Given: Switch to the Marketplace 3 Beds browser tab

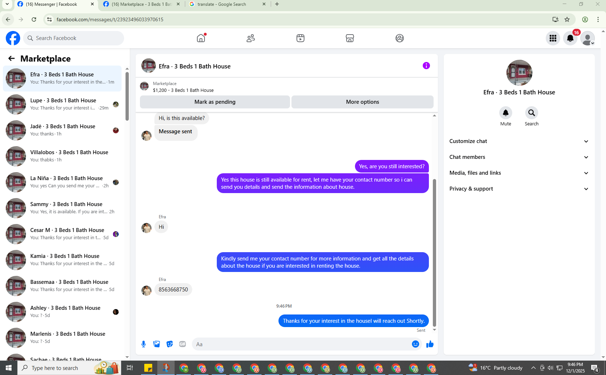Looking at the screenshot, I should [x=141, y=4].
